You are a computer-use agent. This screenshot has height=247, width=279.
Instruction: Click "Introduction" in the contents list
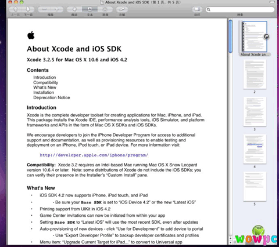pos(45,77)
